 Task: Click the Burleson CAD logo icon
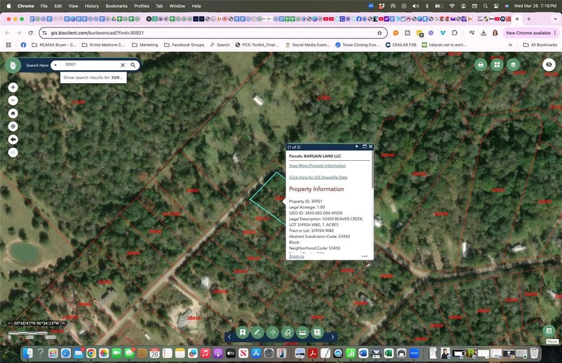pos(13,65)
